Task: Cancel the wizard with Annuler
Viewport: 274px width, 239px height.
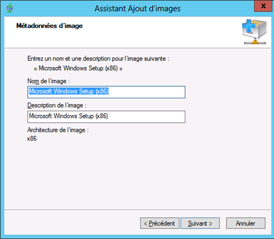Action: point(246,223)
